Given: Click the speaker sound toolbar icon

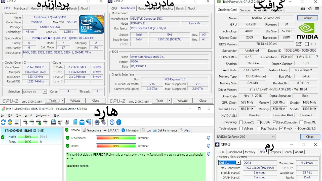Looking at the screenshot, I should click(104, 122).
